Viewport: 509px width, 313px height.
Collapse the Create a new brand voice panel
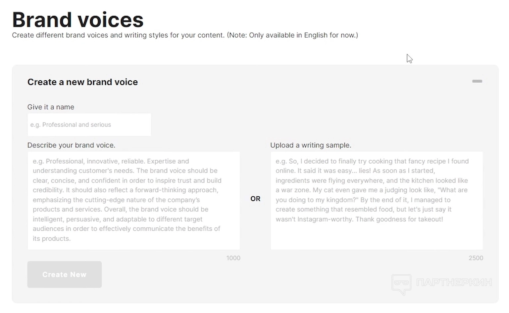(477, 81)
